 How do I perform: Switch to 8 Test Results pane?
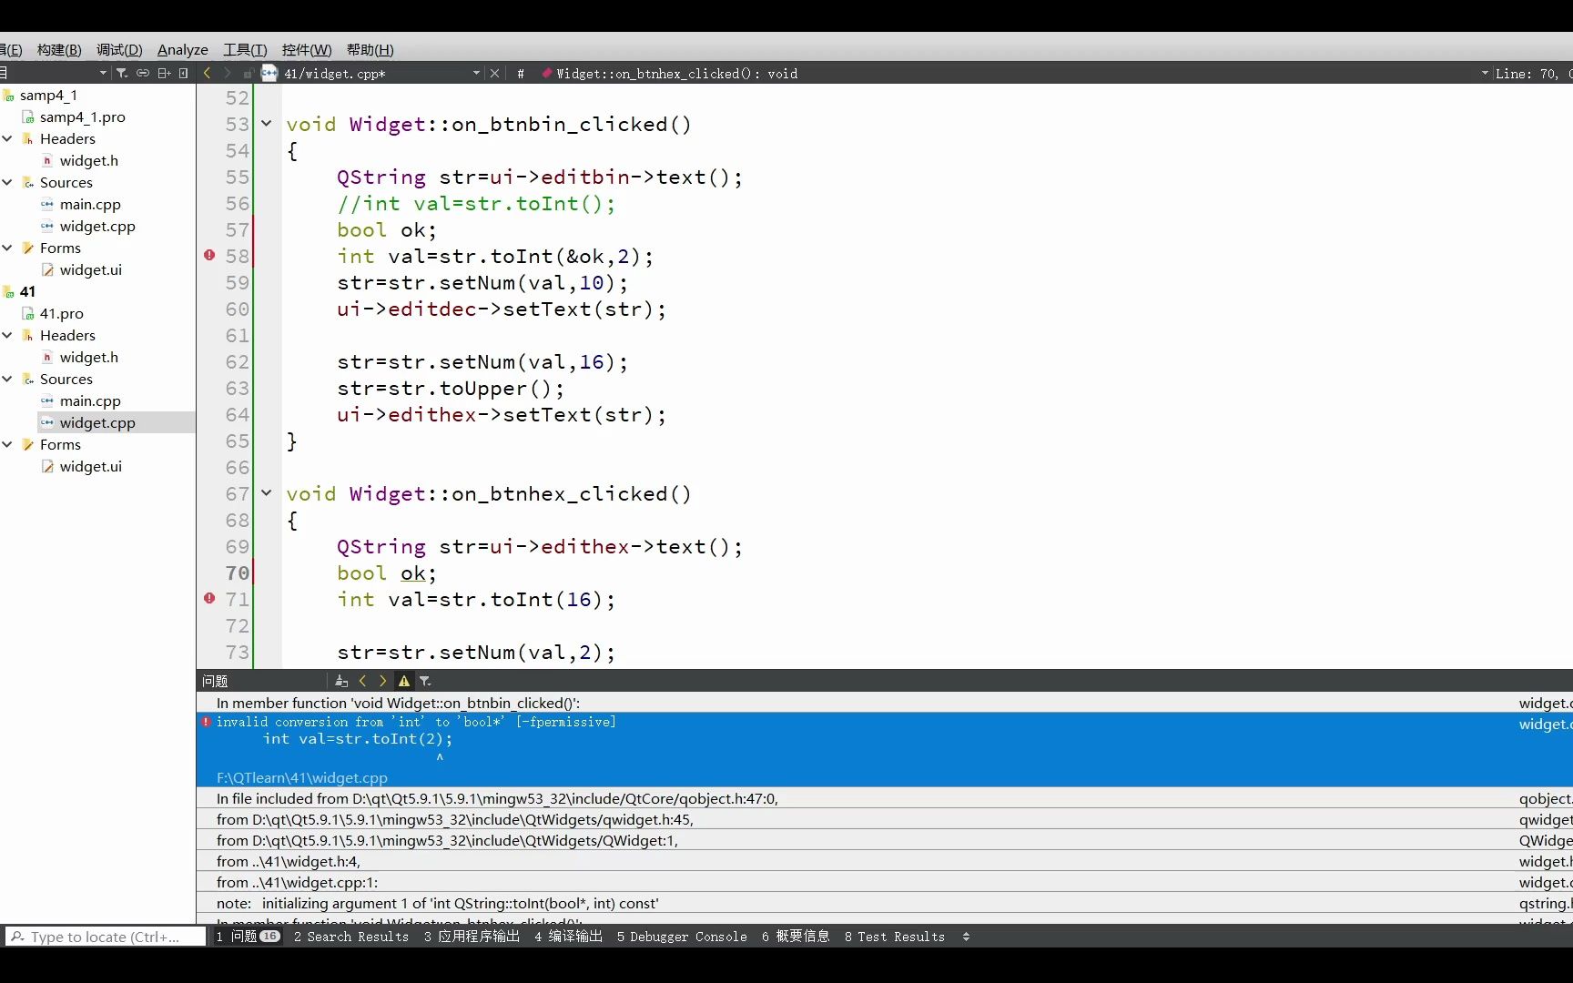[895, 936]
